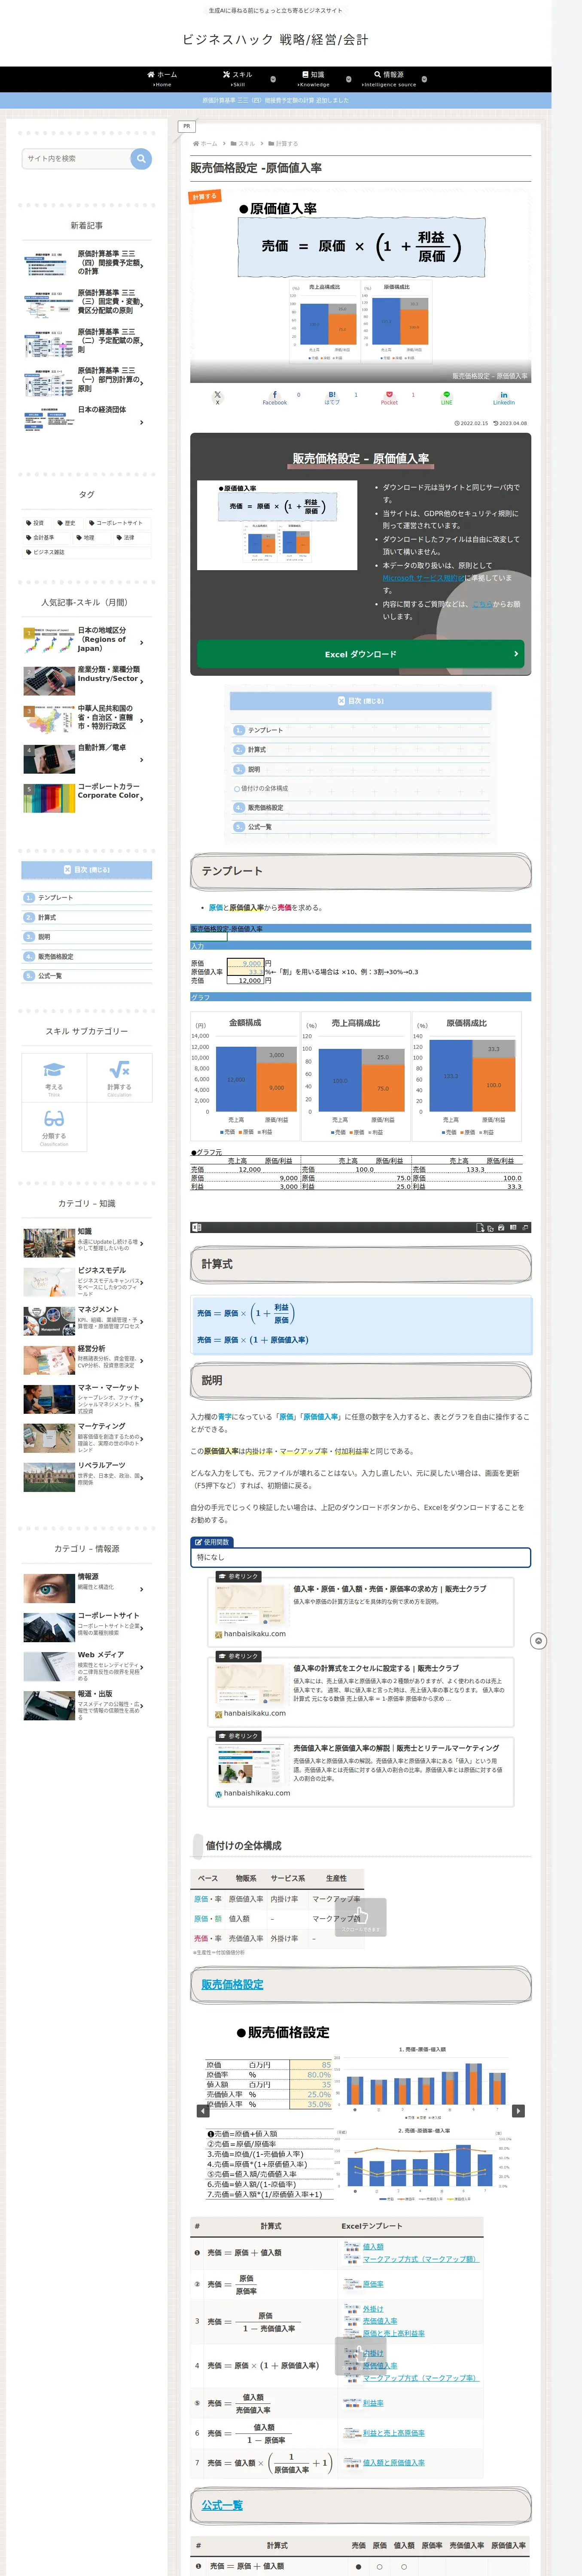
Task: Click the green Excel ダウンロード button
Action: coord(360,654)
